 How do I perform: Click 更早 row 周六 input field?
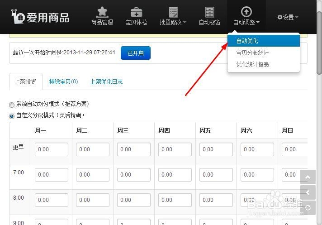[x=257, y=149]
